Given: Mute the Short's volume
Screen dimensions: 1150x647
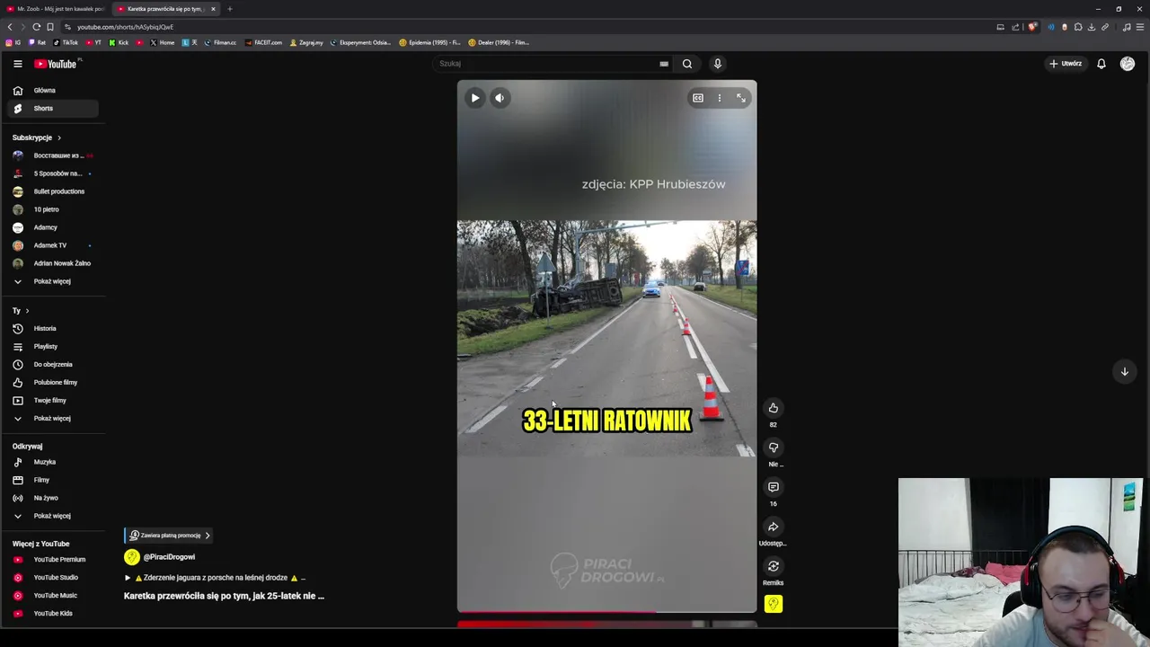Looking at the screenshot, I should (500, 98).
